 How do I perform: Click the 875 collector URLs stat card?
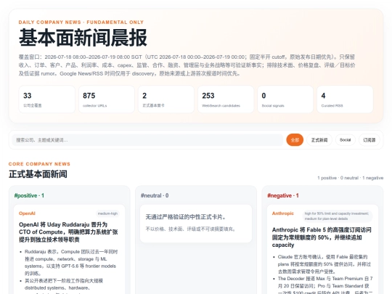[x=107, y=99]
